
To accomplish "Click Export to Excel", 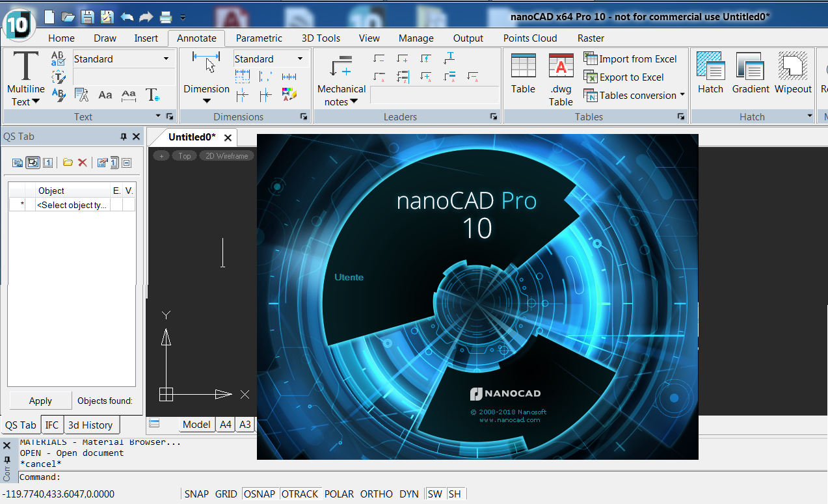I will tap(624, 77).
